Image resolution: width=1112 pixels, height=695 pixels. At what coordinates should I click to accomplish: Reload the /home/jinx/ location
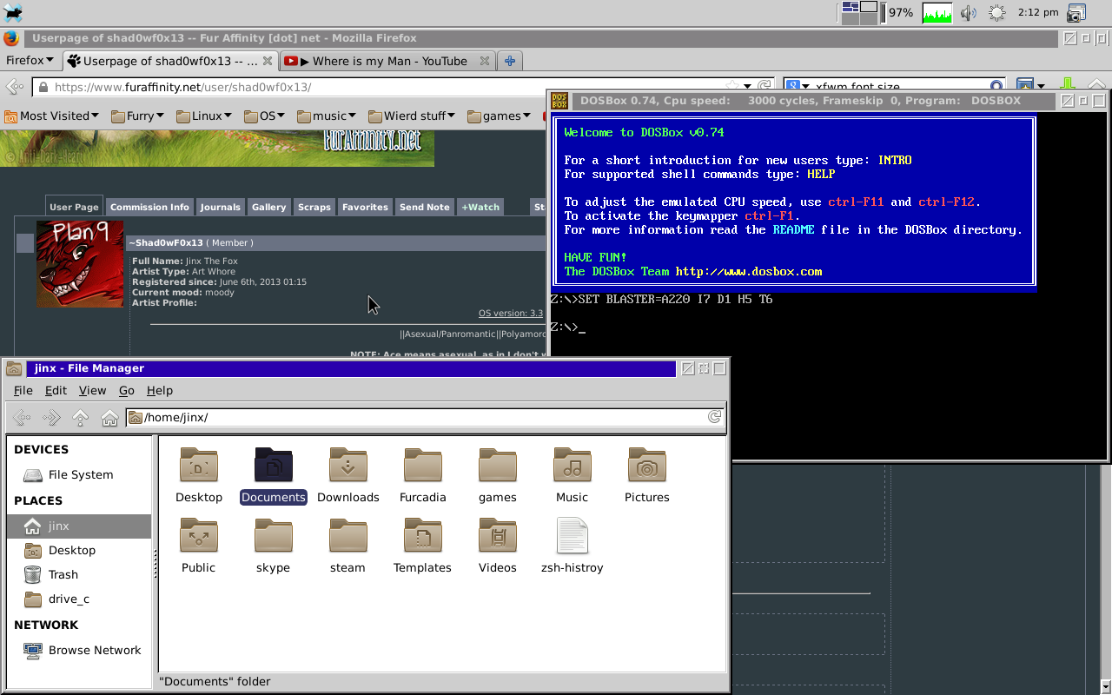coord(714,417)
